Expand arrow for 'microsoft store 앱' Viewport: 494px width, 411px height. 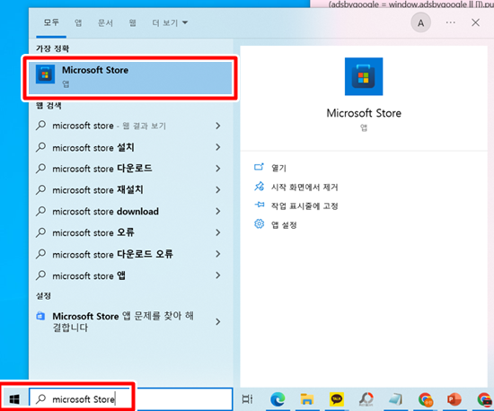coord(217,275)
